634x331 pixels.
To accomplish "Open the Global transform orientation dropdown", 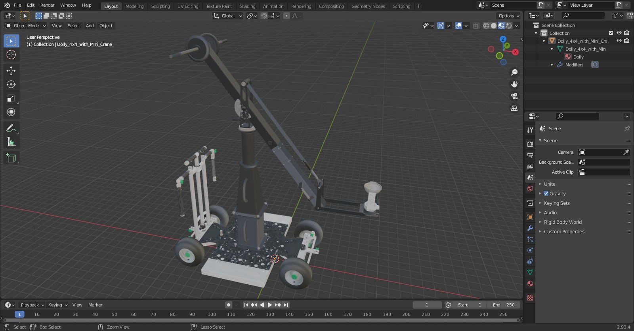I will click(227, 16).
